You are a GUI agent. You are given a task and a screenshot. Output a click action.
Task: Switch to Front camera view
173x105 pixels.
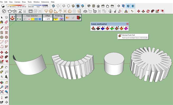pos(98,6)
